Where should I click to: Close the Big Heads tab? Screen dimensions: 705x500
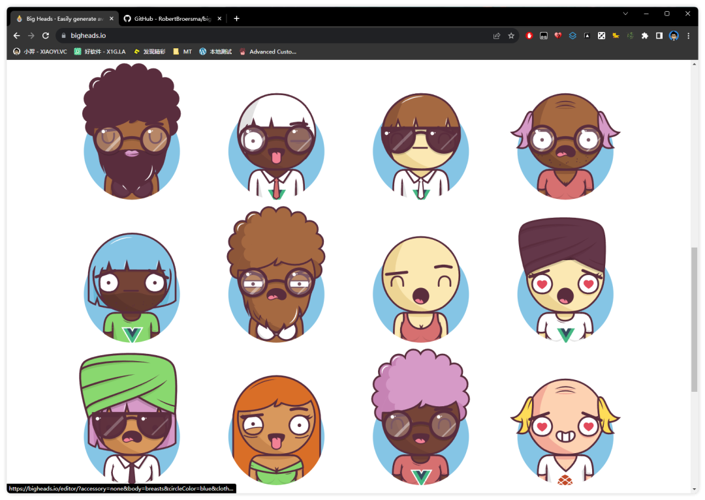point(112,19)
